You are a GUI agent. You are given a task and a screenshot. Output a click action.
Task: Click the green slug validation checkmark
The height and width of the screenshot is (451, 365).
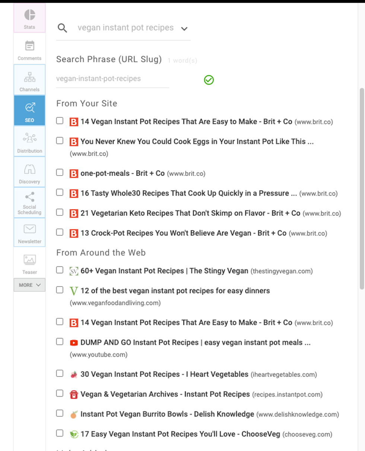coord(209,80)
